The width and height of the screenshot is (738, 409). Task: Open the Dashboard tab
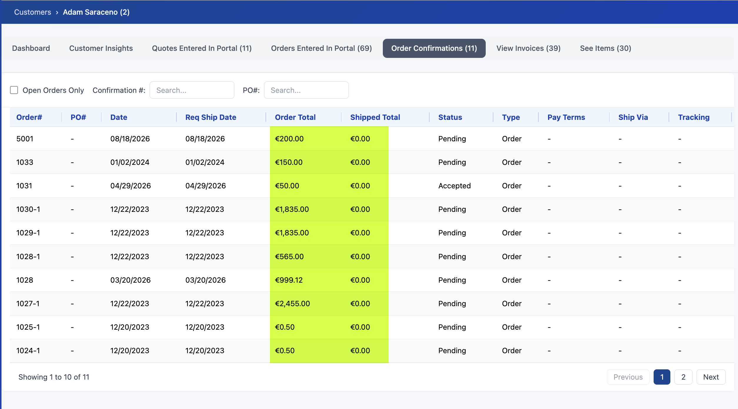[x=31, y=48]
